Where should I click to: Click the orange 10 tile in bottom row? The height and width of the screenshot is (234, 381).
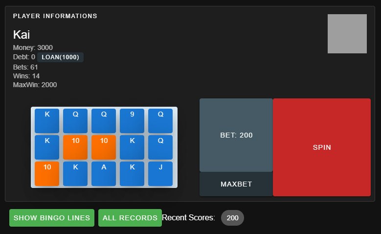(x=47, y=174)
